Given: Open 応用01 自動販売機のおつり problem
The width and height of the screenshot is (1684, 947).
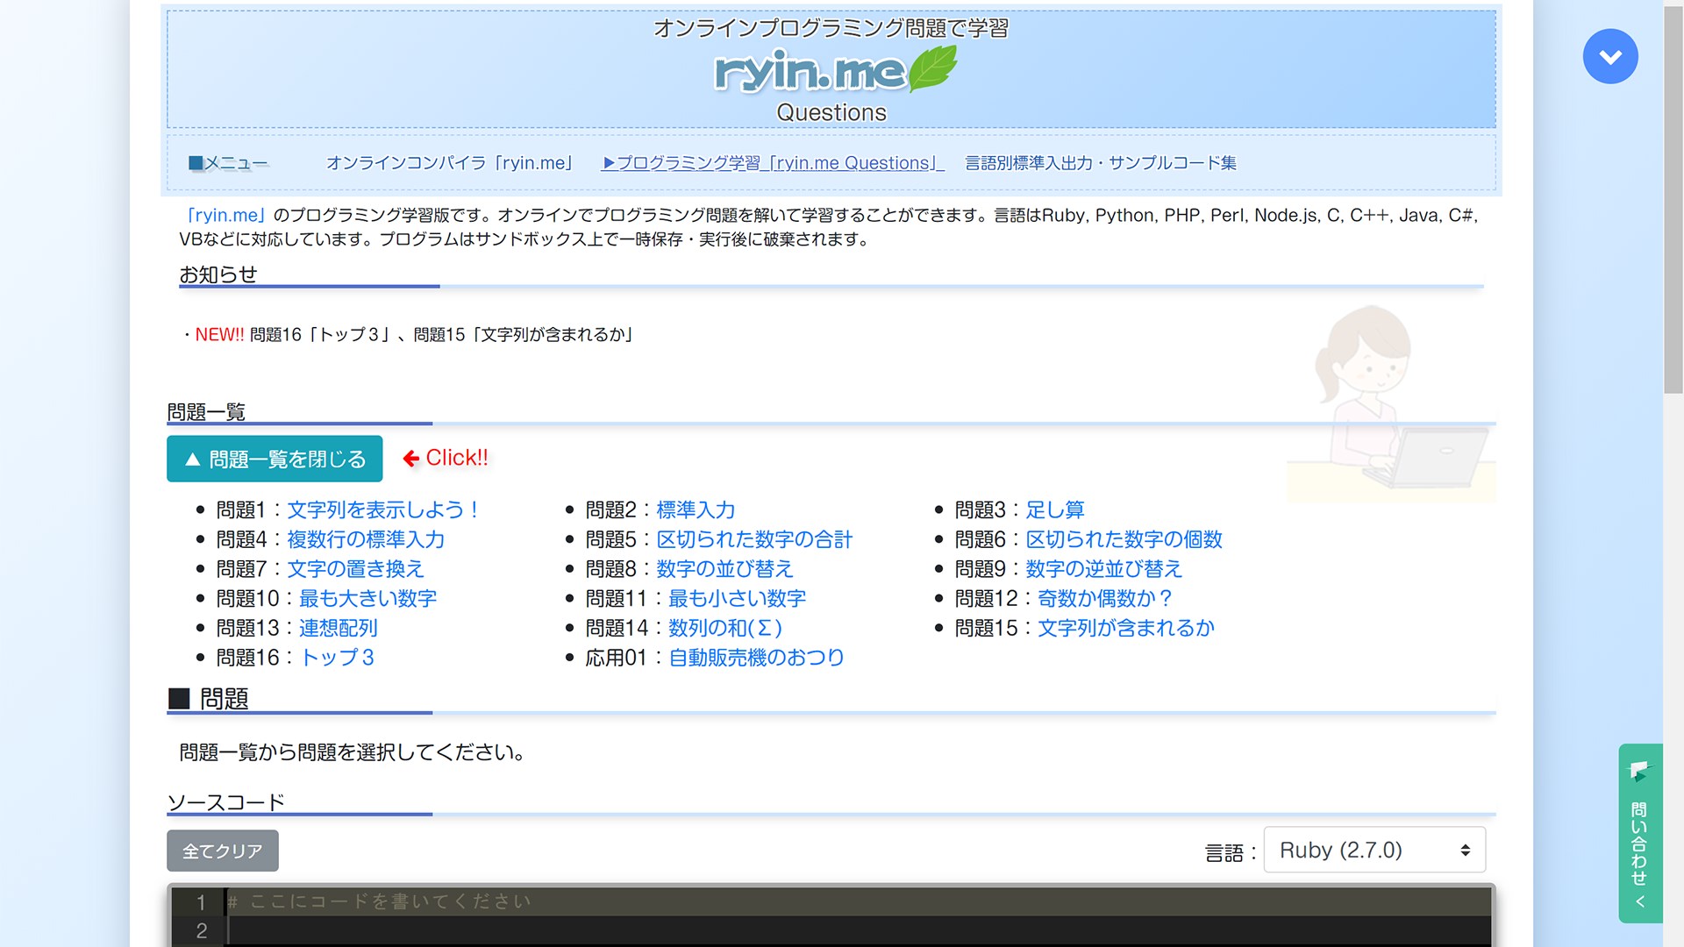Looking at the screenshot, I should point(755,657).
